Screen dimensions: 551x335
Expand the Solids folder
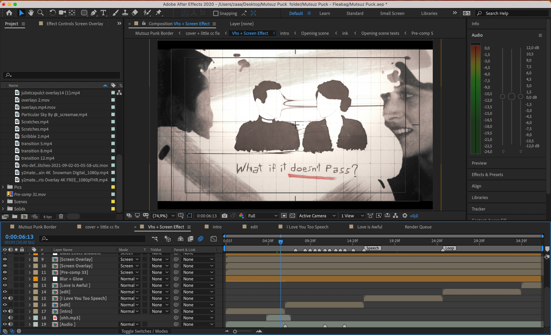pyautogui.click(x=3, y=209)
